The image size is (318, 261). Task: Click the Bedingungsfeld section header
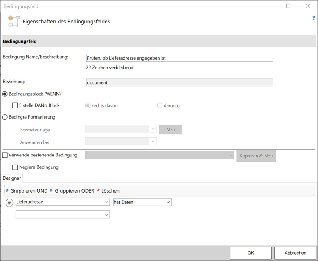pyautogui.click(x=159, y=41)
